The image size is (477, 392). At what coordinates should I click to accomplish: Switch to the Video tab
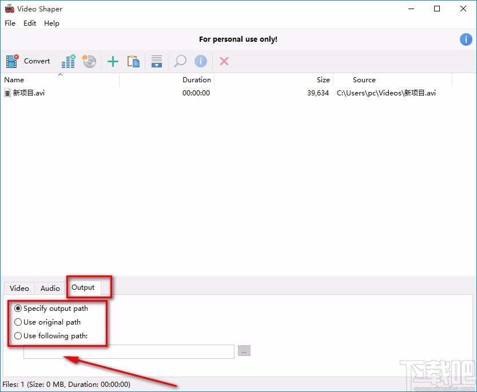pyautogui.click(x=19, y=289)
